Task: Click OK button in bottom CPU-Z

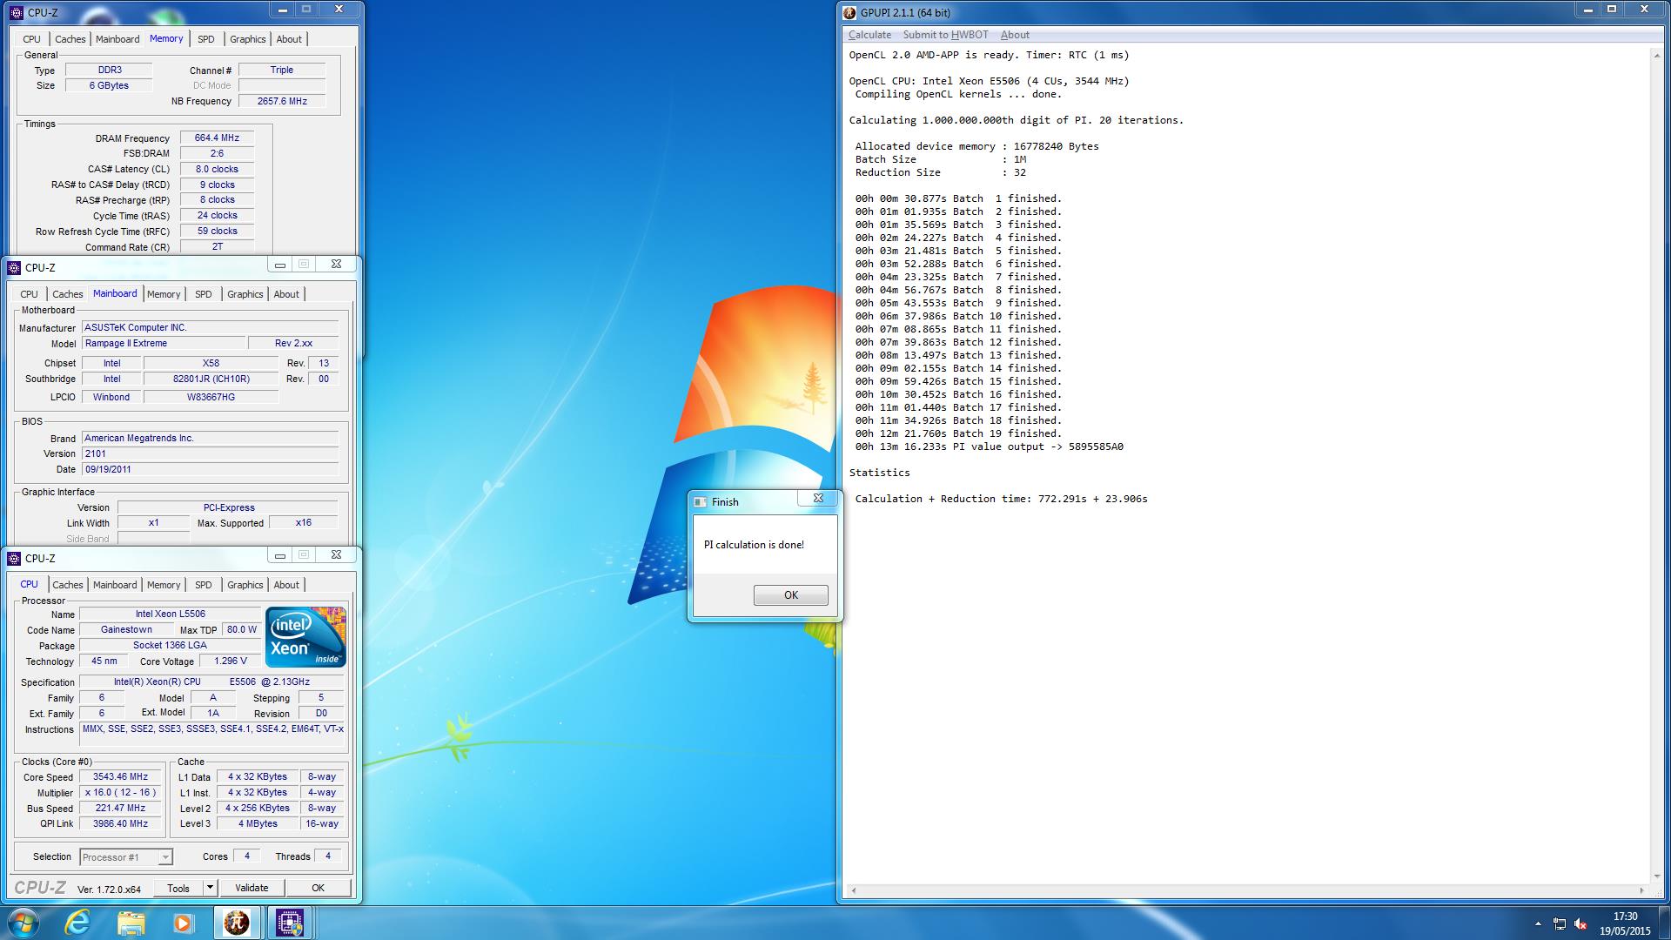Action: coord(318,888)
